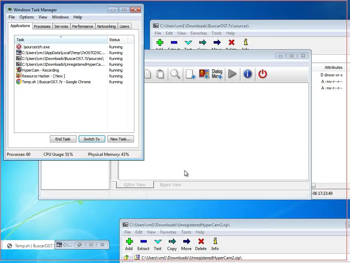Click Info icon in BuscarOS7.7z window
The height and width of the screenshot is (263, 350).
[x=245, y=42]
